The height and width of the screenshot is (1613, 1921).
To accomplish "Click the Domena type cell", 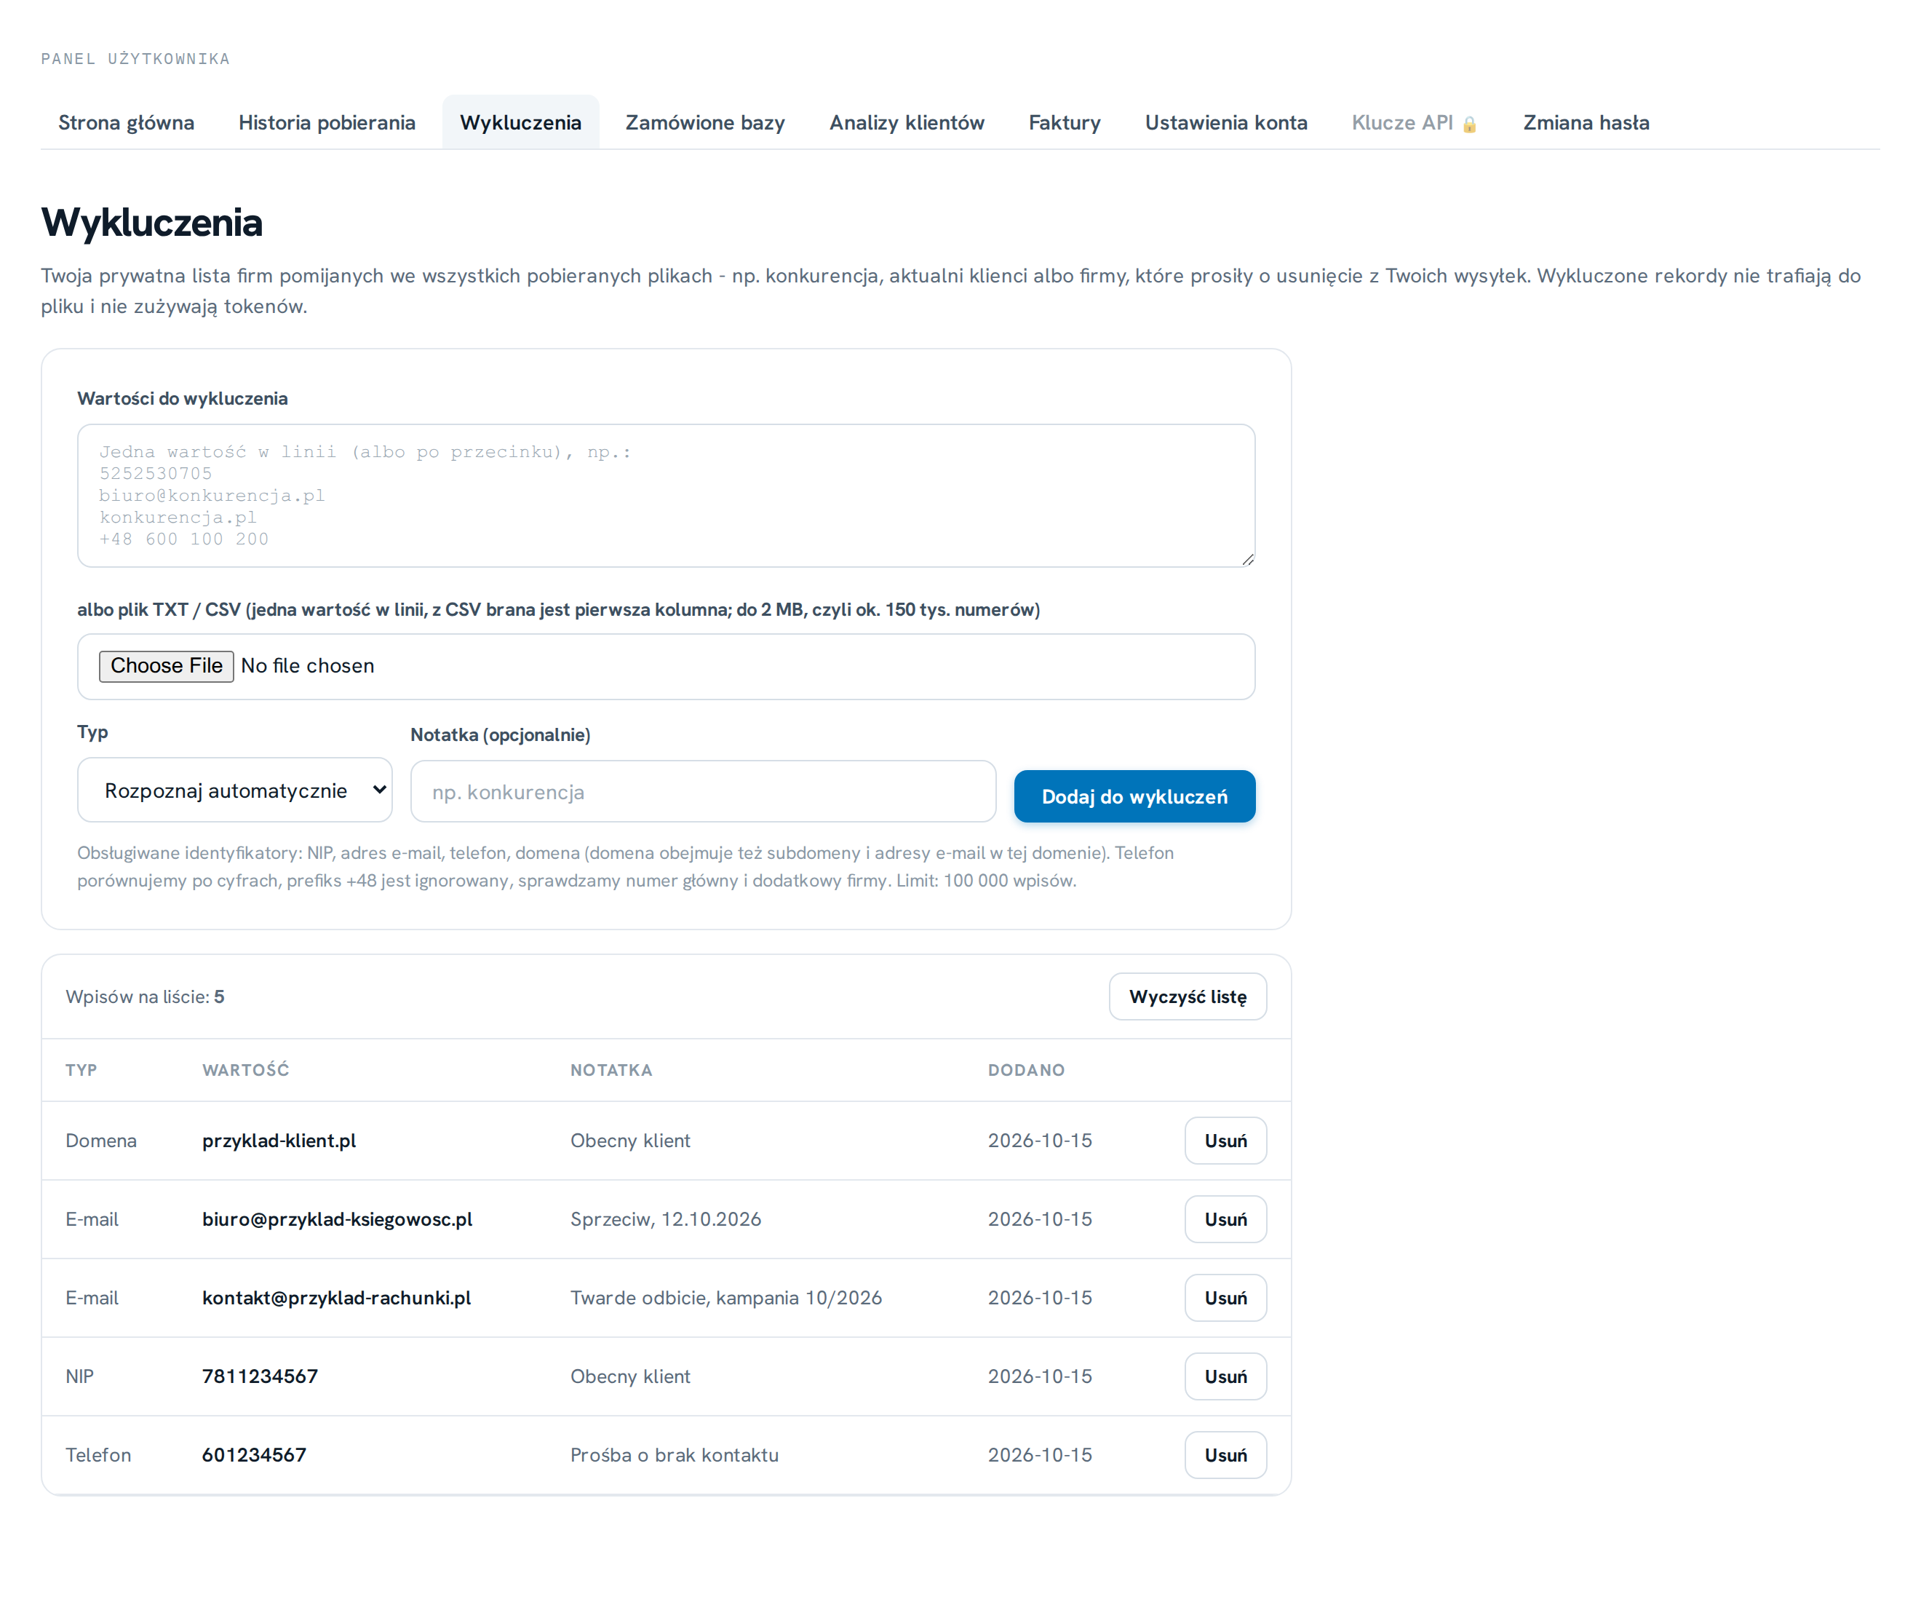I will (x=100, y=1140).
